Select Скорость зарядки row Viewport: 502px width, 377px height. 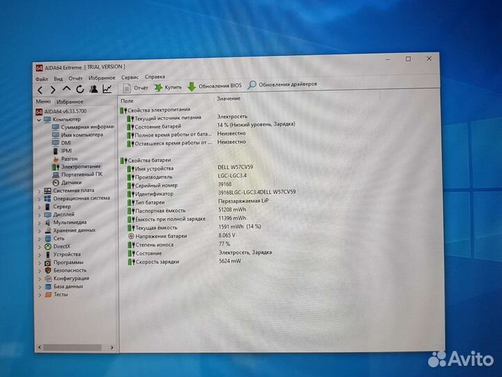click(x=184, y=262)
